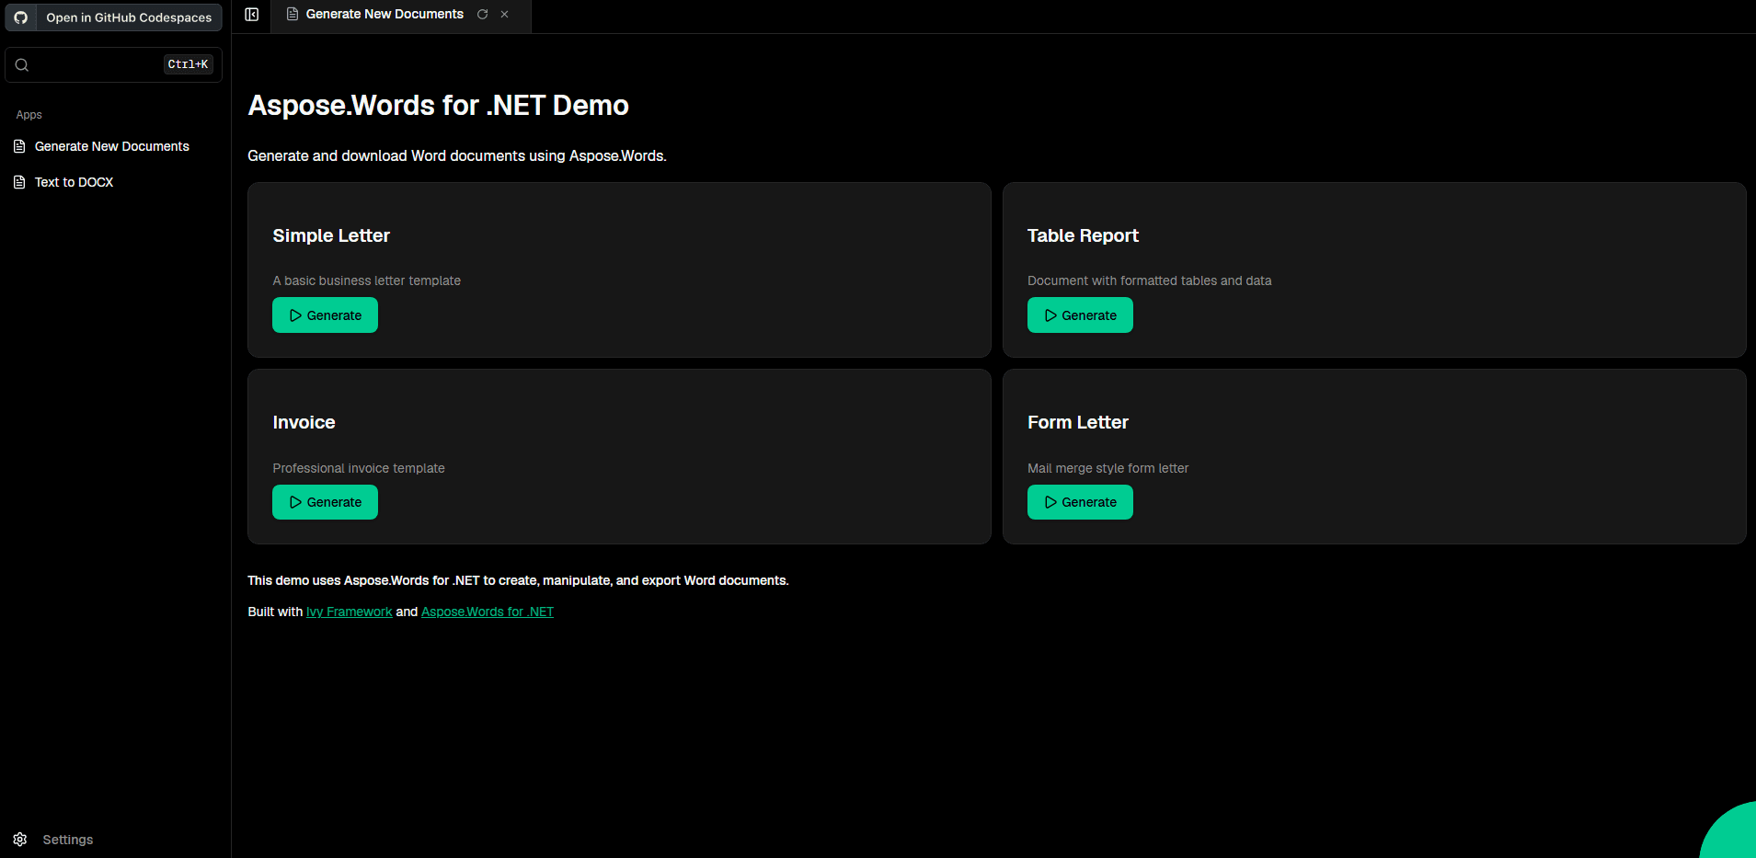Select the Generate New Documents tab
This screenshot has width=1756, height=858.
384,15
